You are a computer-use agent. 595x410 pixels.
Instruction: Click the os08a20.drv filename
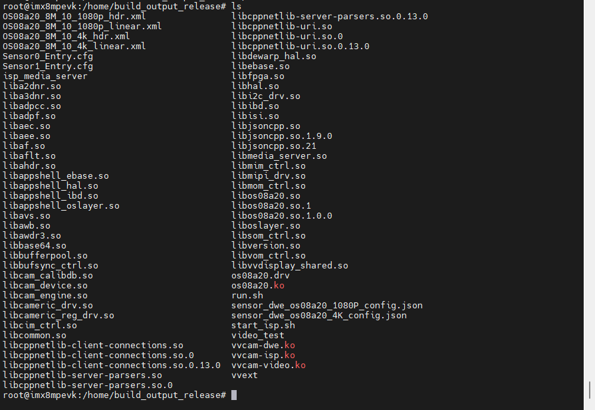tap(261, 276)
